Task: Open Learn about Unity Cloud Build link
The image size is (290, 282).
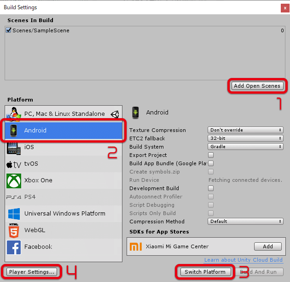Action: (244, 260)
